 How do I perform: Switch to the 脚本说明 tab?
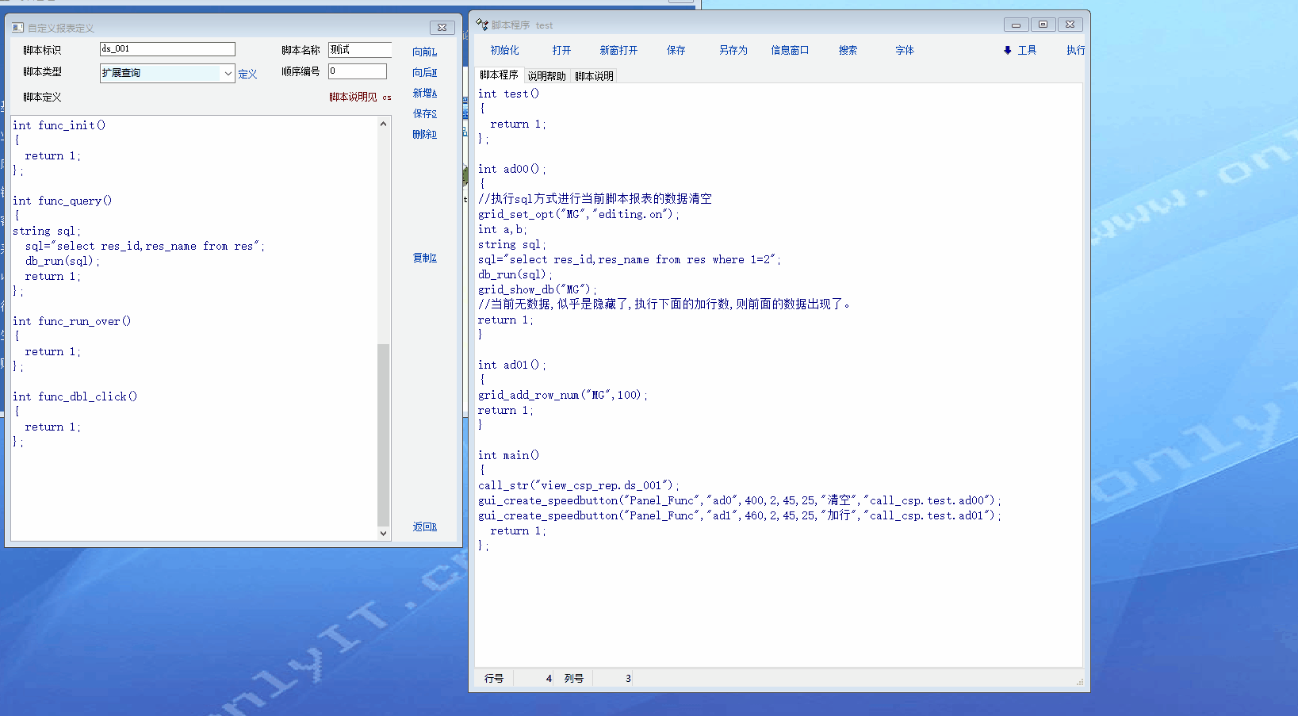coord(594,76)
